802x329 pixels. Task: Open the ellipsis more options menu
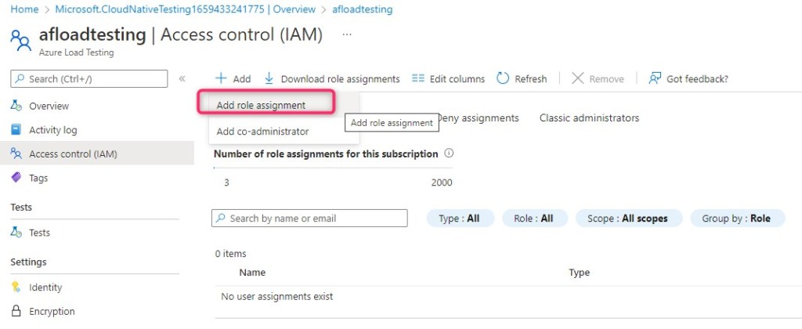pos(347,35)
